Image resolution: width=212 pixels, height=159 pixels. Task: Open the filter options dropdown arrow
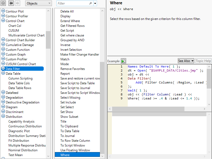coord(95,3)
